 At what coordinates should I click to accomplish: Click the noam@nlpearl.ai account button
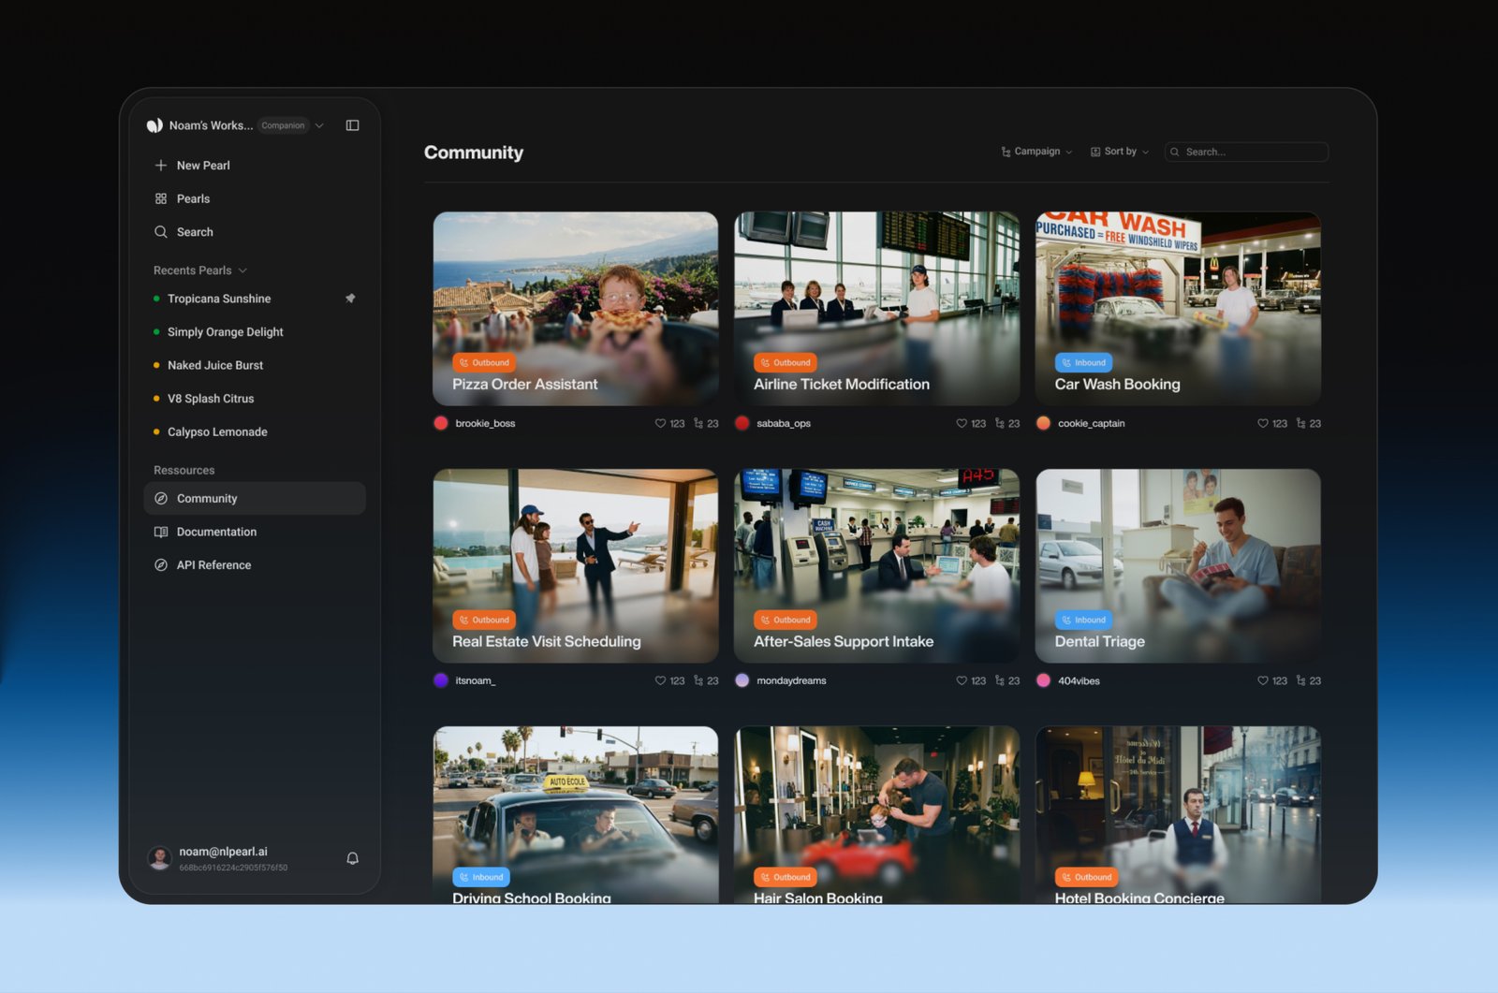(223, 858)
